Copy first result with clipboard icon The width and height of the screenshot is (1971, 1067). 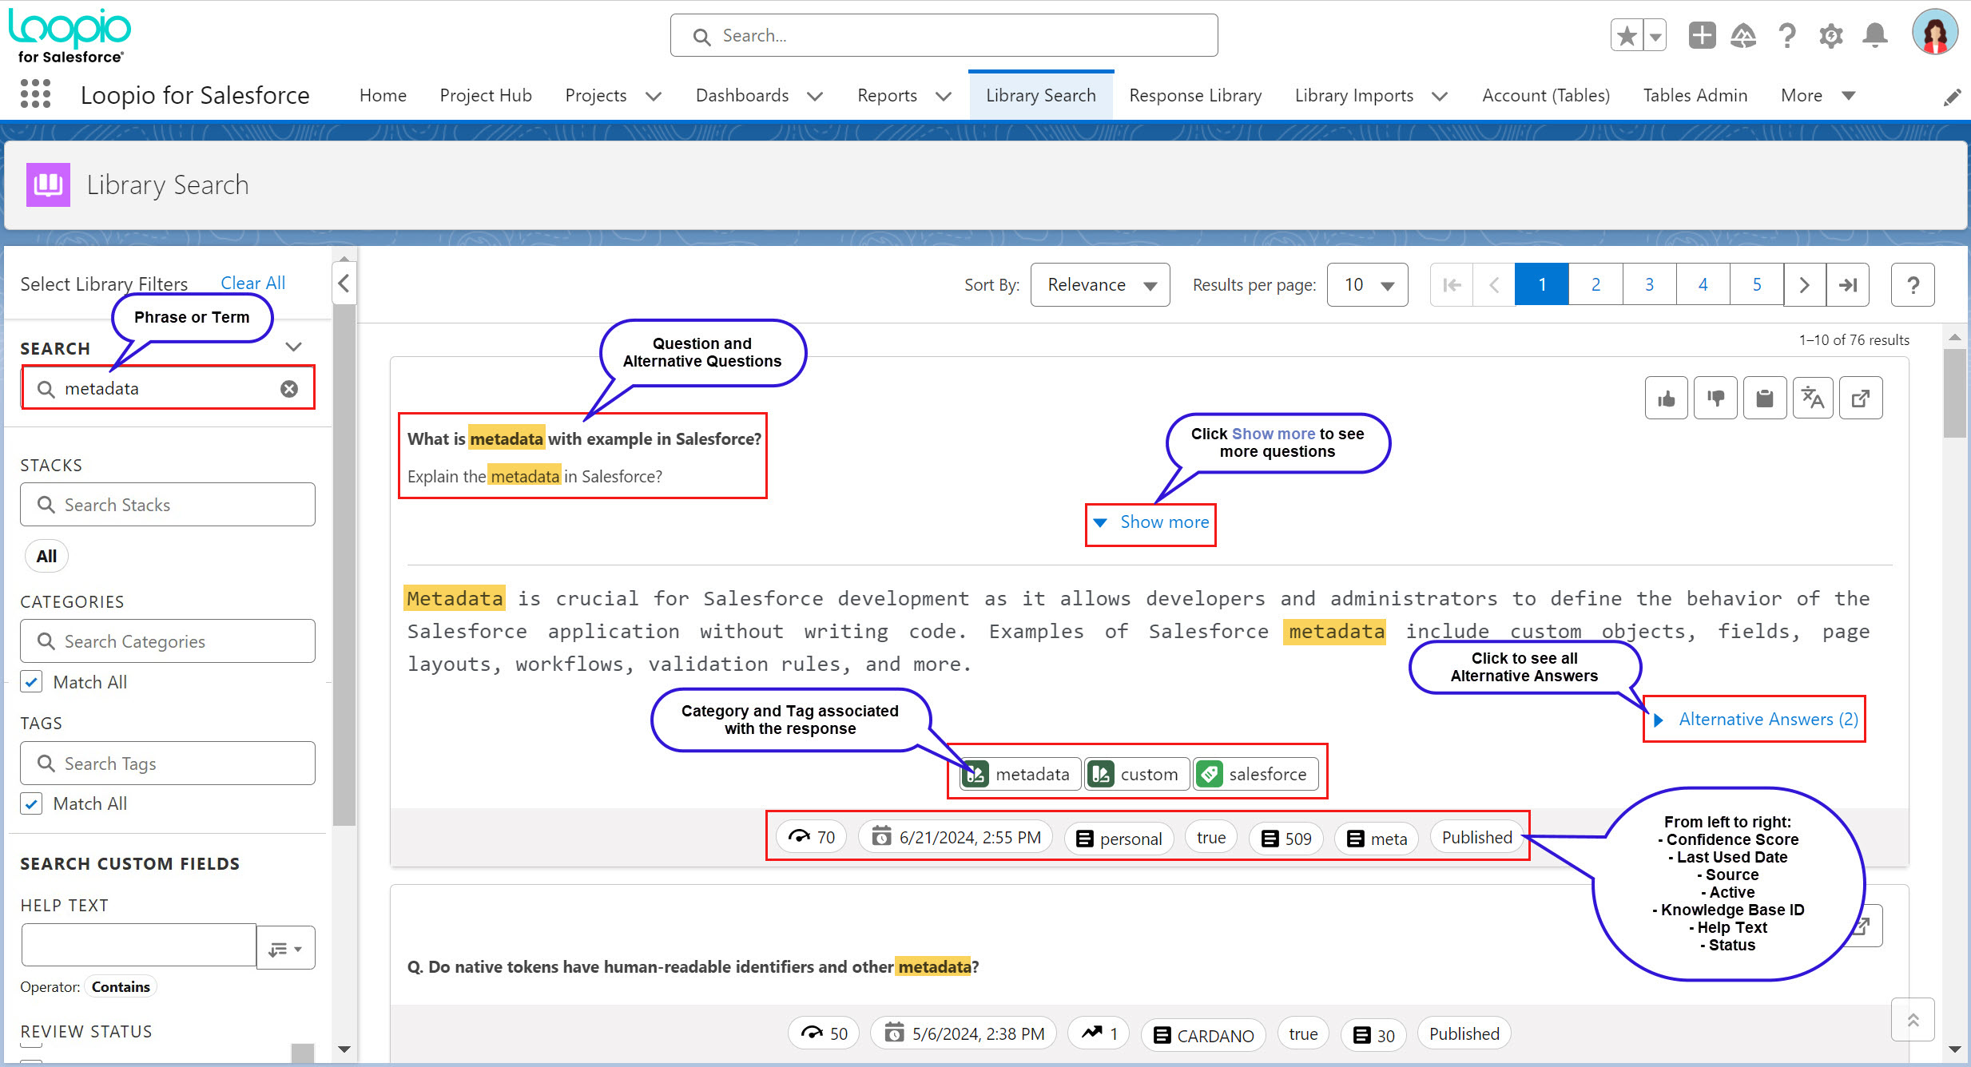[1764, 398]
